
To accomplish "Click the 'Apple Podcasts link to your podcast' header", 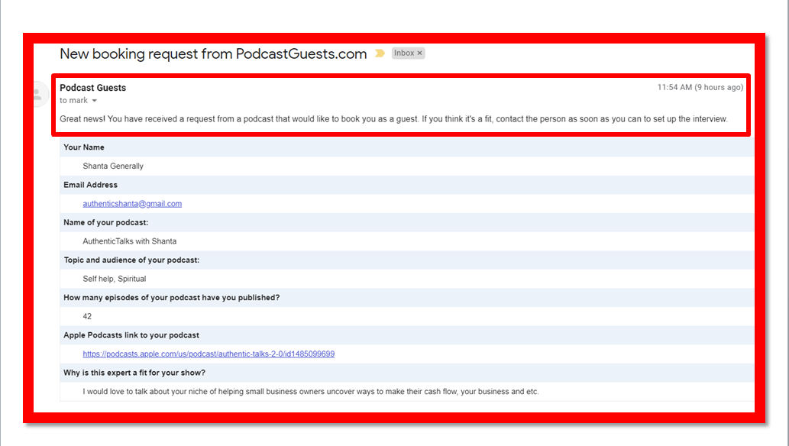I will (131, 335).
